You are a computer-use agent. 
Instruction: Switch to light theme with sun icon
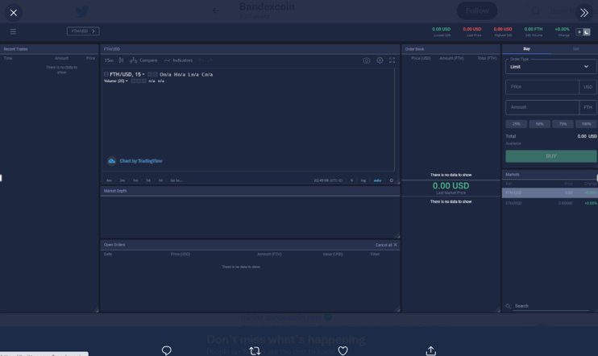(579, 32)
